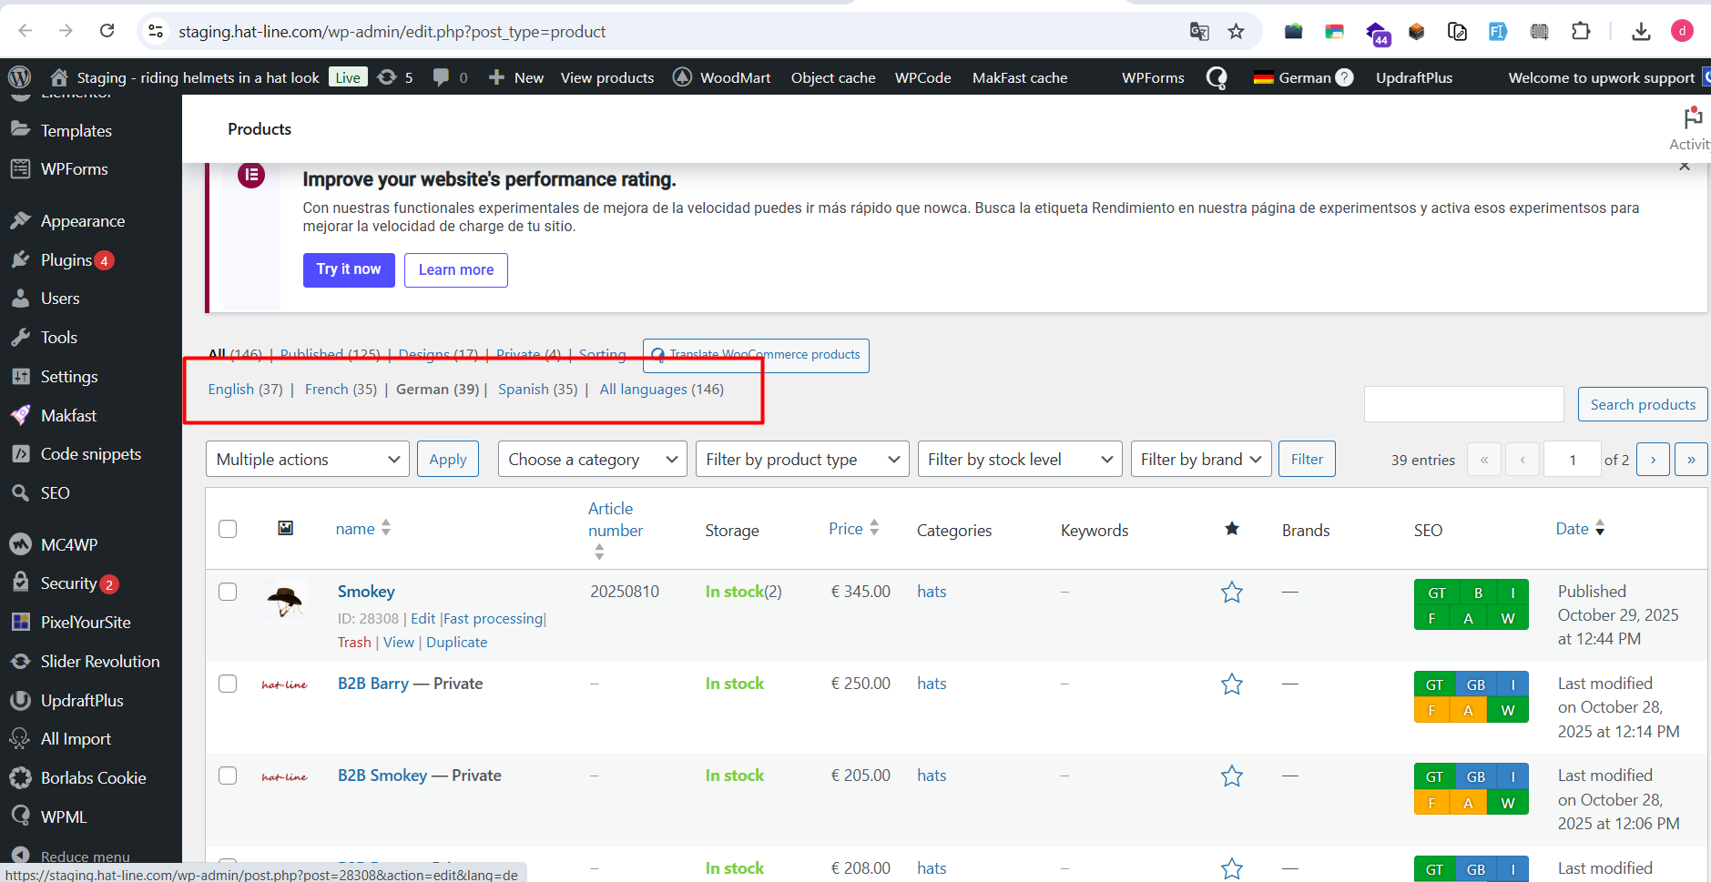Click into the product search field
1711x882 pixels.
(1463, 404)
